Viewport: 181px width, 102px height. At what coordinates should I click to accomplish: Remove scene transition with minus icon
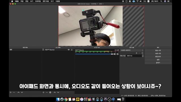pyautogui.click(x=139, y=53)
